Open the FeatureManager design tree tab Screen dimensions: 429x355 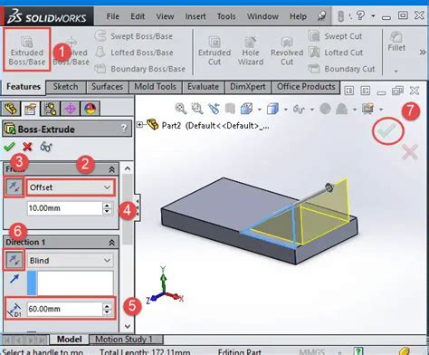[x=11, y=109]
